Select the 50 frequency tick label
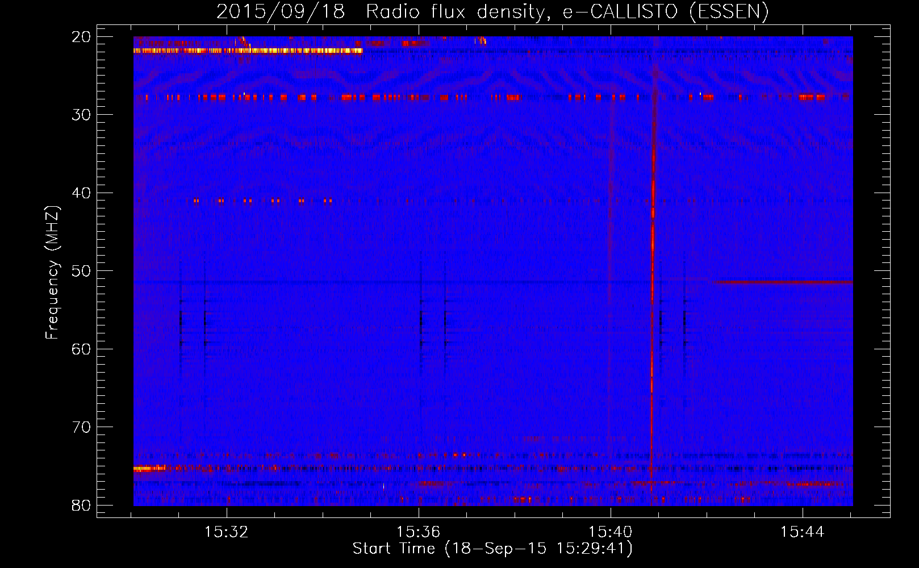 click(81, 271)
